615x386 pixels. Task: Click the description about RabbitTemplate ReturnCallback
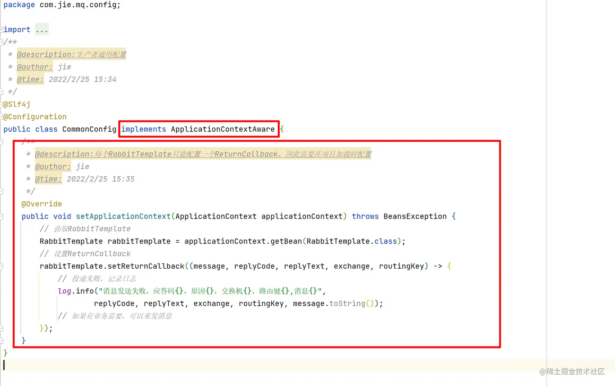[x=203, y=154]
